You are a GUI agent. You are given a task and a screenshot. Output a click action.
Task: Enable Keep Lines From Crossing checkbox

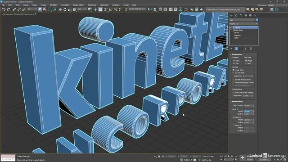(234, 93)
